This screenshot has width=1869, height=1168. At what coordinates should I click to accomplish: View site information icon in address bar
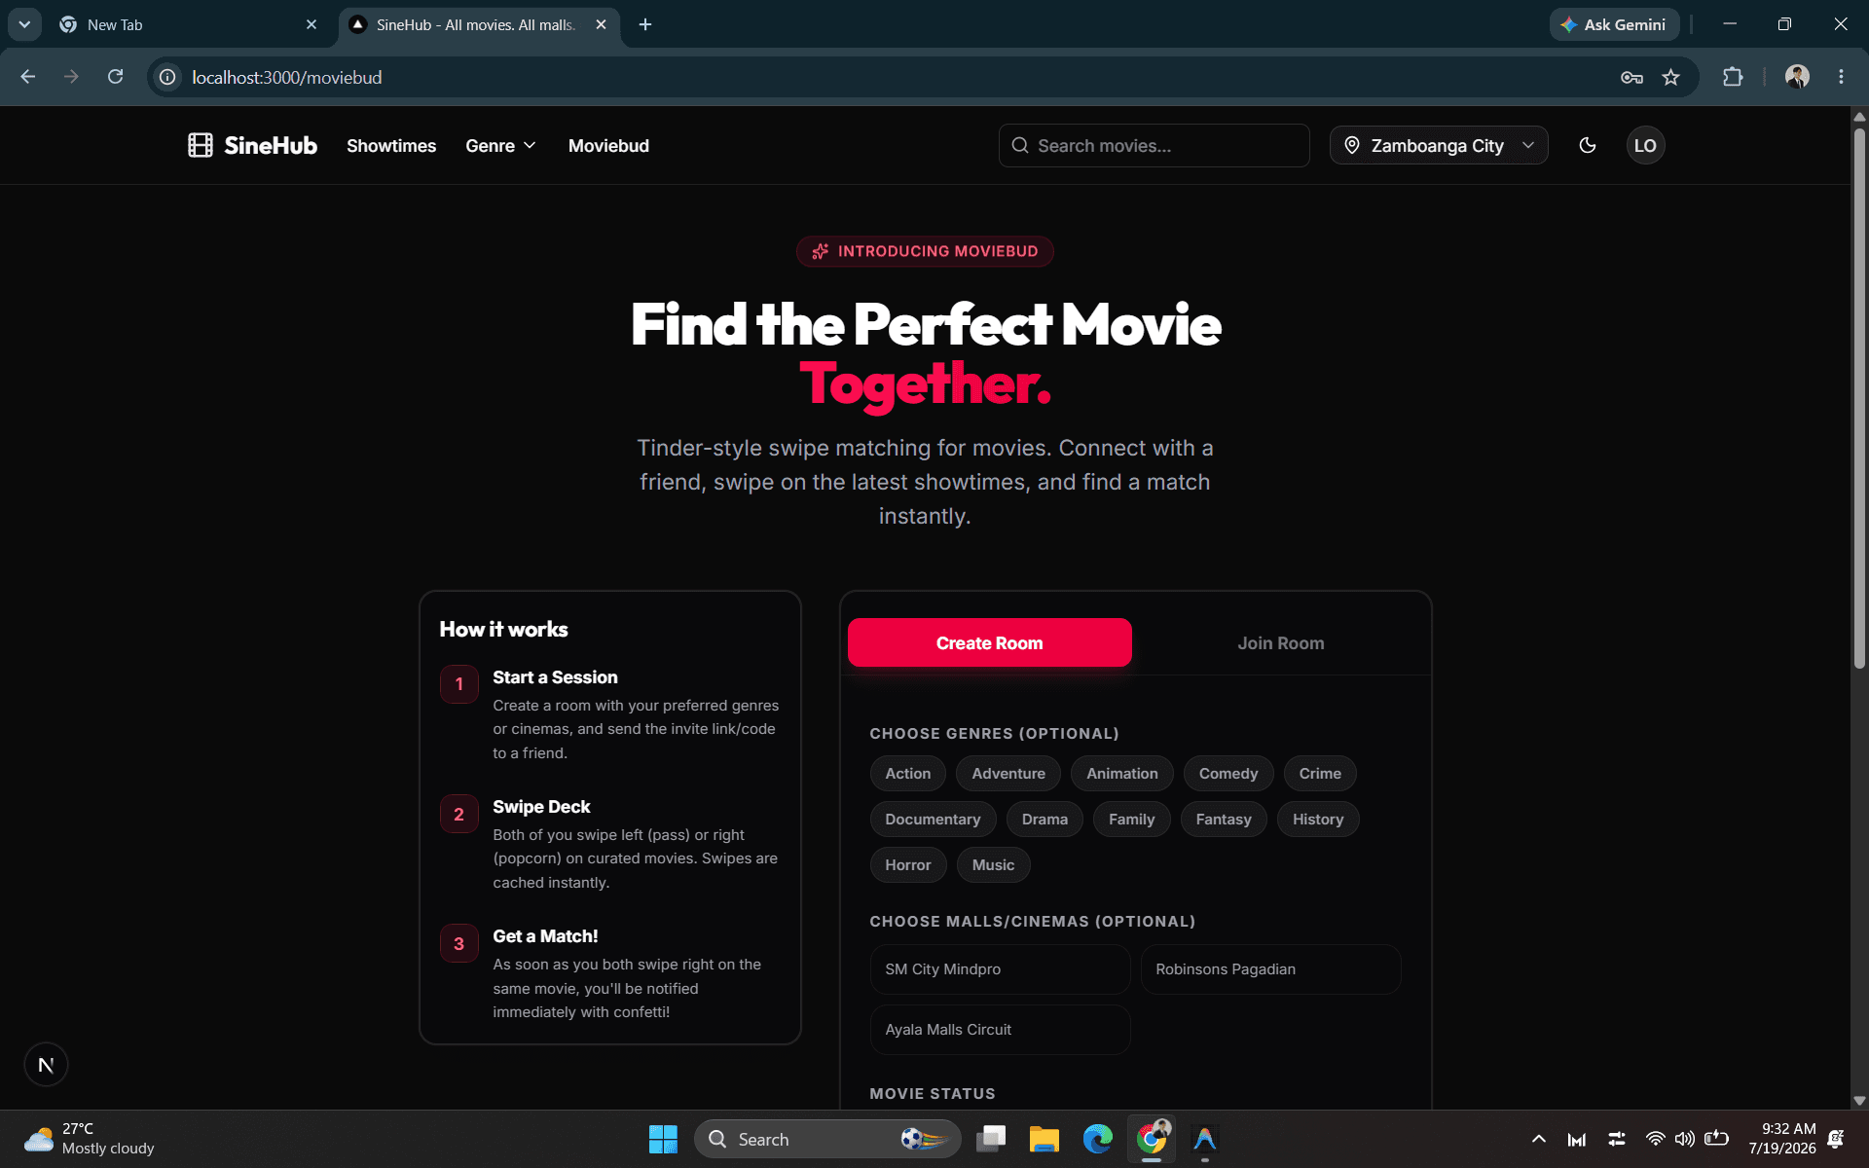pyautogui.click(x=167, y=77)
